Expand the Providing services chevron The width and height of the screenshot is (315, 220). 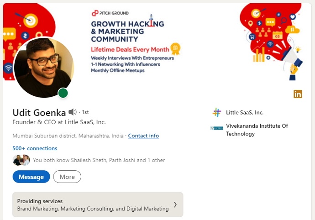175,204
